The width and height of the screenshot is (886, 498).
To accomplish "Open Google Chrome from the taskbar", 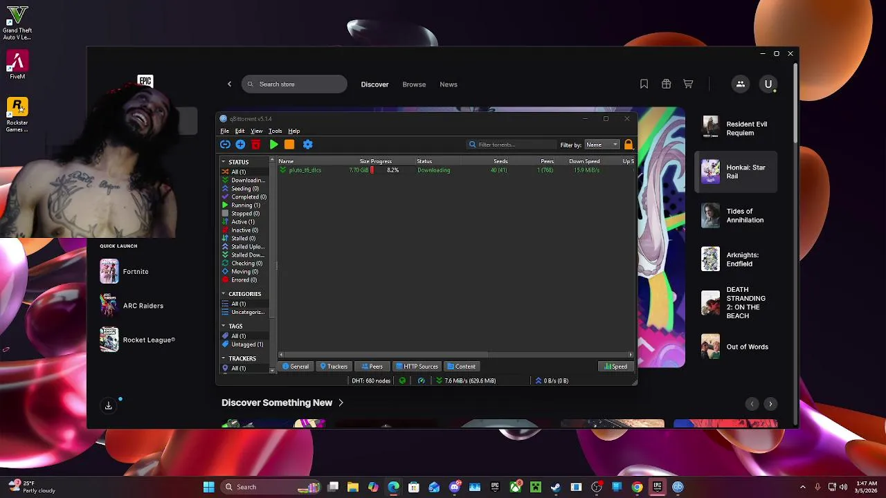I will [637, 487].
